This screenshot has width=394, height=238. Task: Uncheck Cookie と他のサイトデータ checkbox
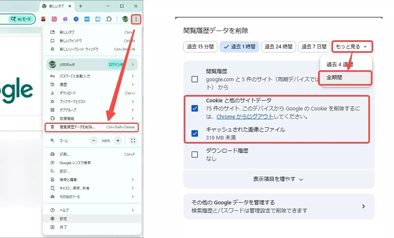195,108
